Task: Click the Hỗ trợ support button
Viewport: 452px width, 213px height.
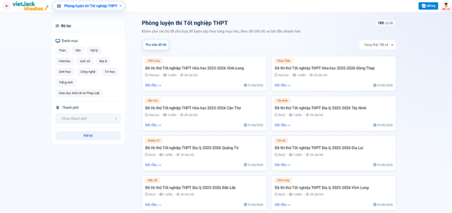Action: coord(428,6)
